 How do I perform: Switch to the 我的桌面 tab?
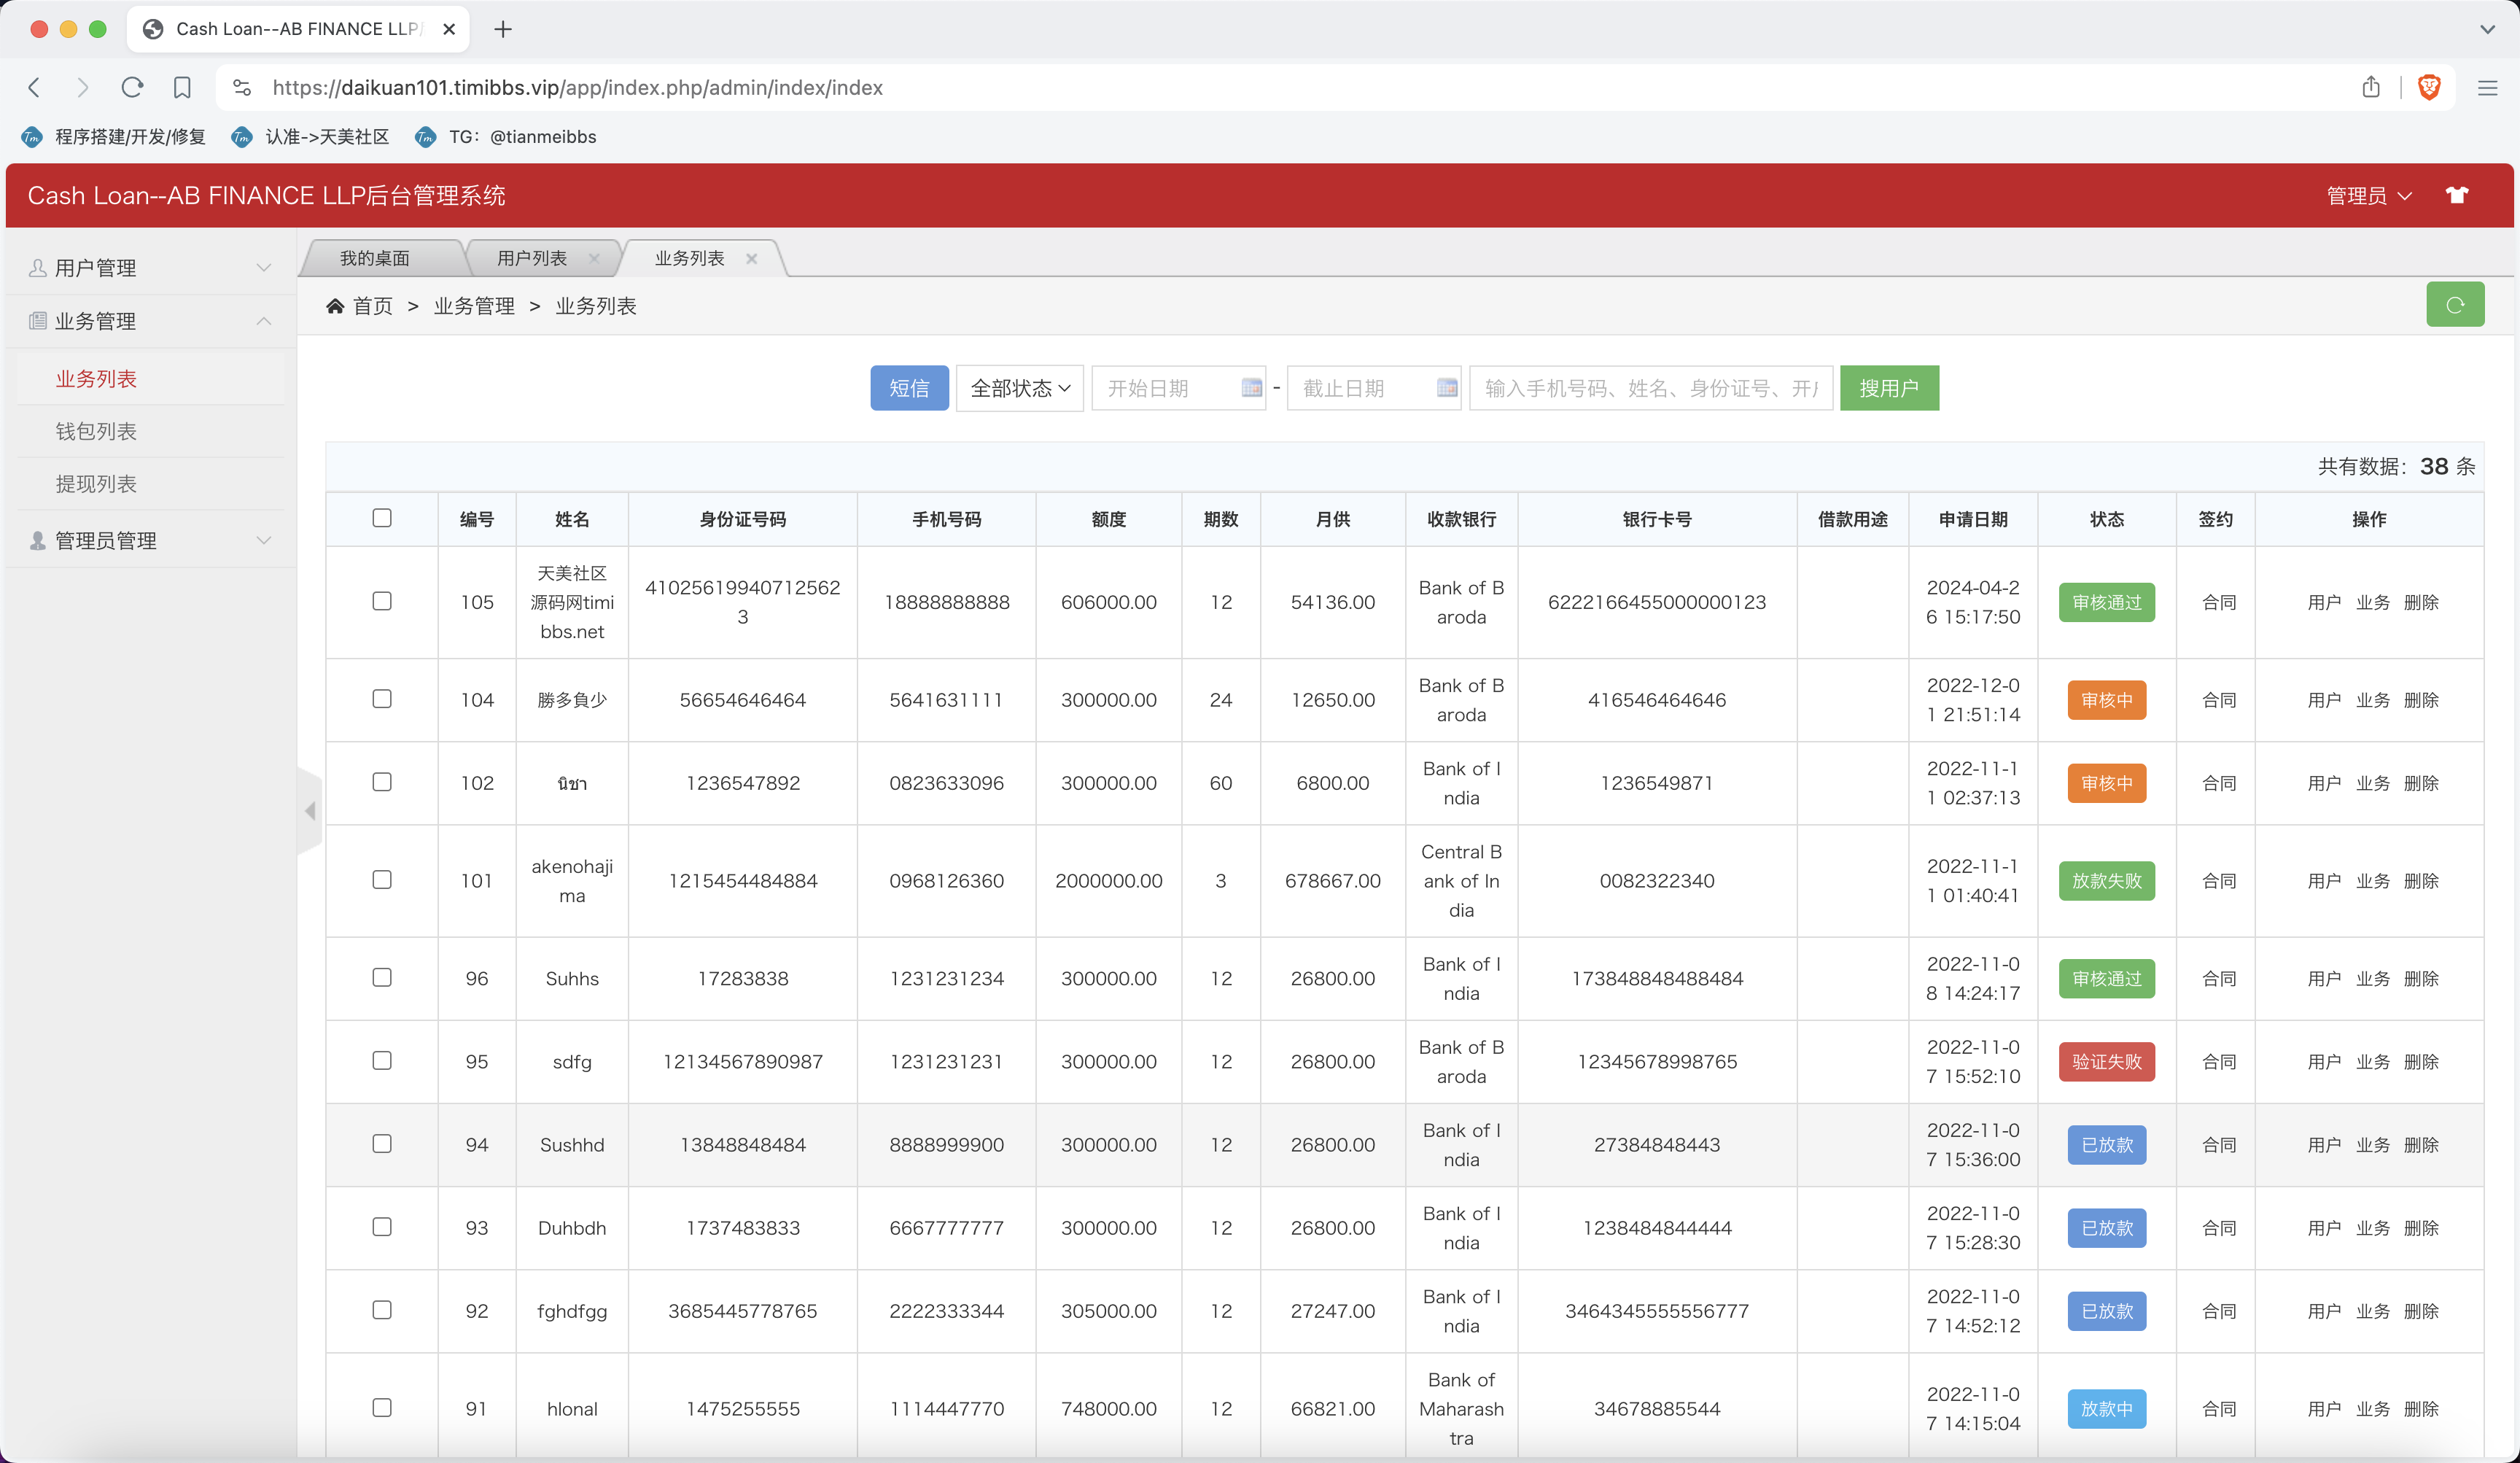coord(375,258)
